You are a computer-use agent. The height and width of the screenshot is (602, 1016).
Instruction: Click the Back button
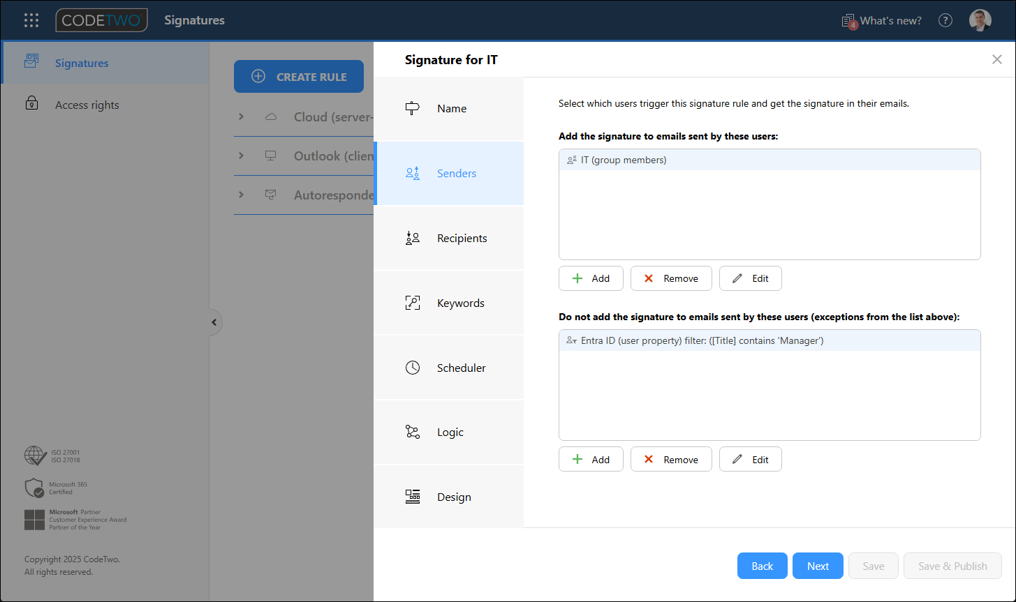click(x=763, y=566)
